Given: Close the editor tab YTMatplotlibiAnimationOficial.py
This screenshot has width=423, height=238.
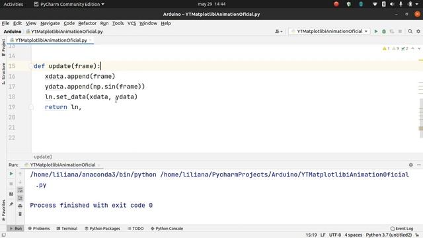Looking at the screenshot, I should click(x=91, y=40).
